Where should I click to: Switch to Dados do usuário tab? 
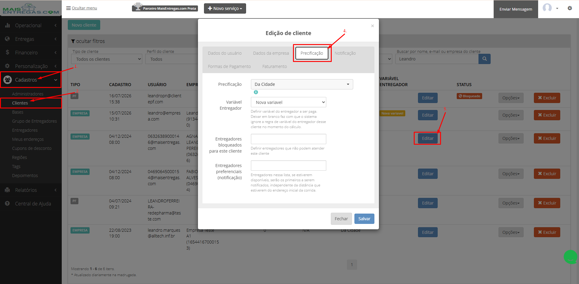(x=225, y=53)
